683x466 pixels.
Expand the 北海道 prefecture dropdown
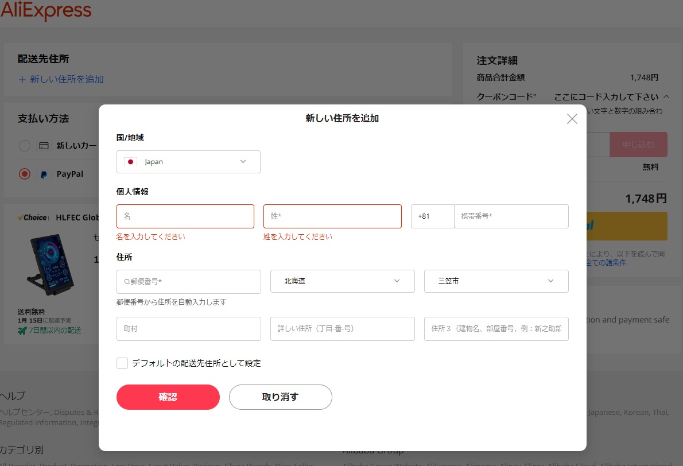coord(342,281)
